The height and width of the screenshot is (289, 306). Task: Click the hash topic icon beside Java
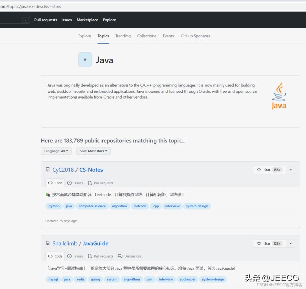pos(85,60)
